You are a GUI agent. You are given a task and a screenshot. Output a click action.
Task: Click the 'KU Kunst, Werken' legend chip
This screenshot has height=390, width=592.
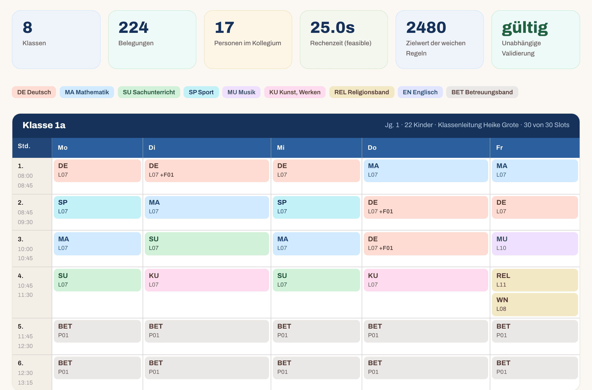295,92
